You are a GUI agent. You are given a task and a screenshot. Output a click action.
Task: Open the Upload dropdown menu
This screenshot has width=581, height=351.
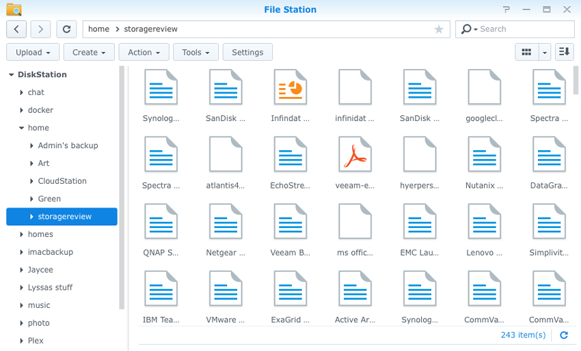coord(33,52)
